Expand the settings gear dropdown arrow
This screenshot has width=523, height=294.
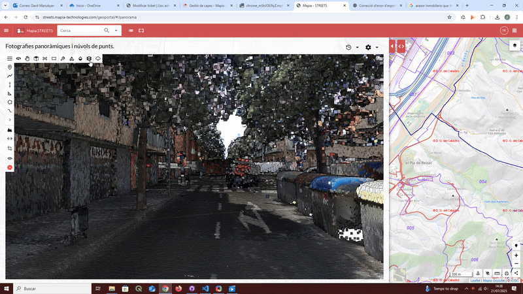click(x=377, y=48)
